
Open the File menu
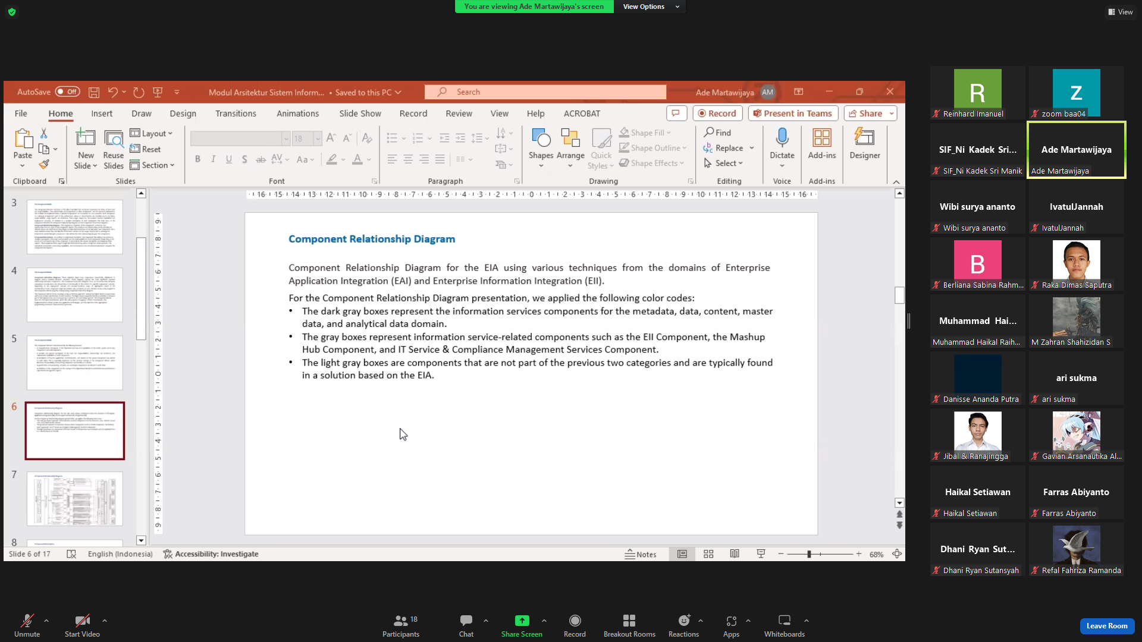tap(21, 113)
